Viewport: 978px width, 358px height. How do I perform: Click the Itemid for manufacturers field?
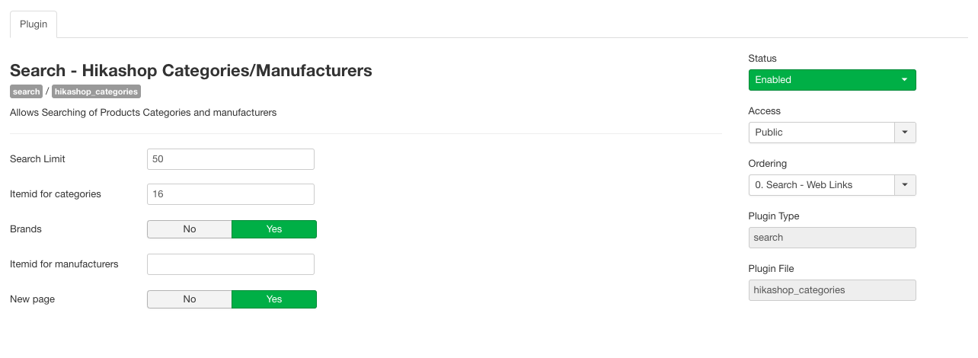(230, 264)
